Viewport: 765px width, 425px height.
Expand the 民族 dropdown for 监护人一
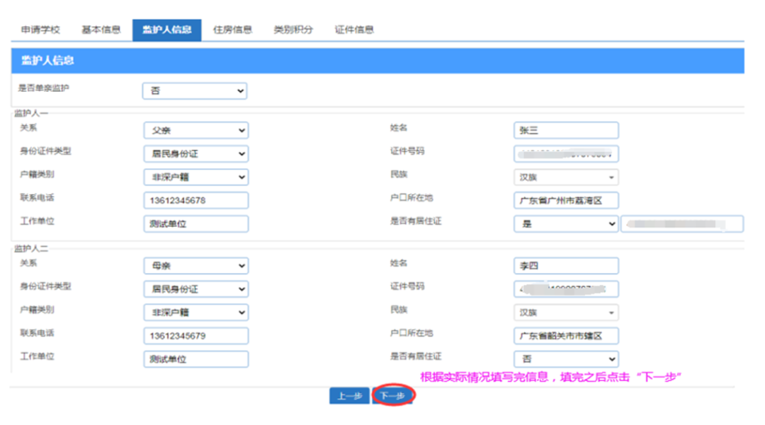pos(565,177)
